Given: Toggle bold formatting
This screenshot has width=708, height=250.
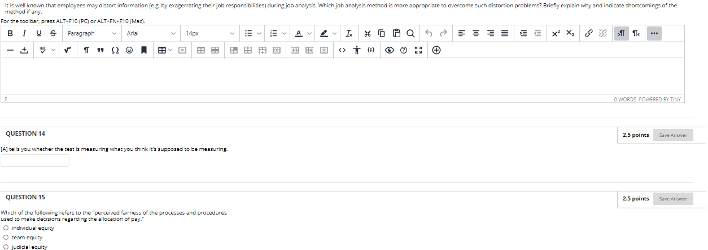Looking at the screenshot, I should click(11, 33).
